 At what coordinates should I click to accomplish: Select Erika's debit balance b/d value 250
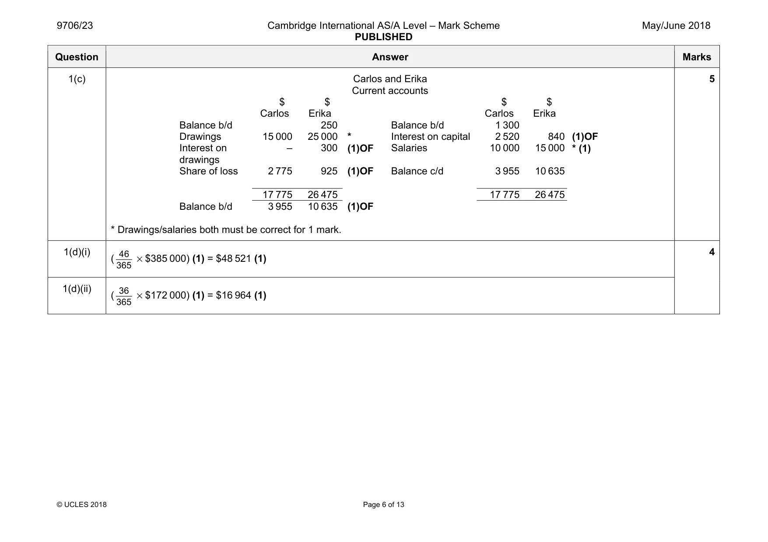tap(329, 125)
